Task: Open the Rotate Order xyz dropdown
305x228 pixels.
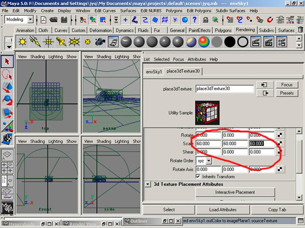Action: 209,161
